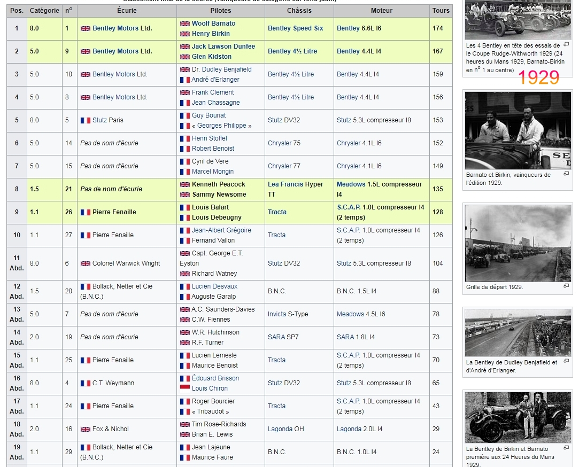579x467 pixels.
Task: Click the 'Châssis' column header
Action: point(299,11)
